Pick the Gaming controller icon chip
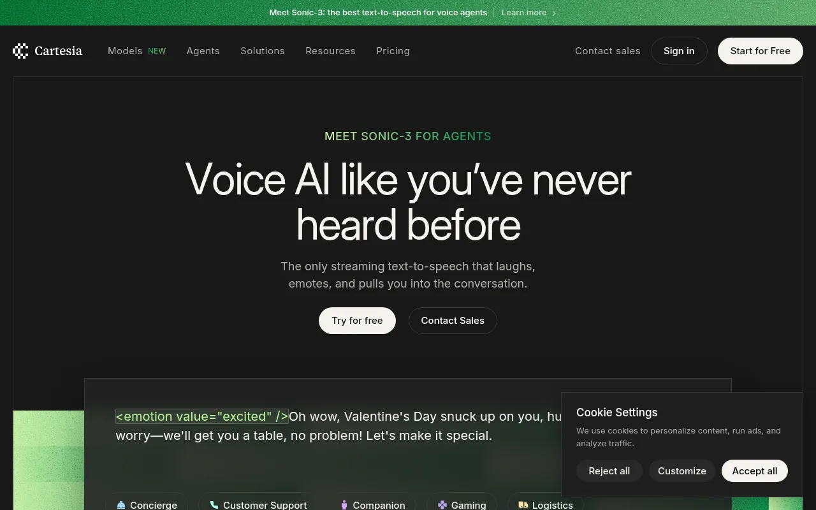Viewport: 816px width, 510px height. coord(462,503)
